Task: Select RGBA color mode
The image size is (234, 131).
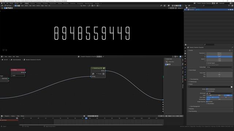Action: pos(228,95)
